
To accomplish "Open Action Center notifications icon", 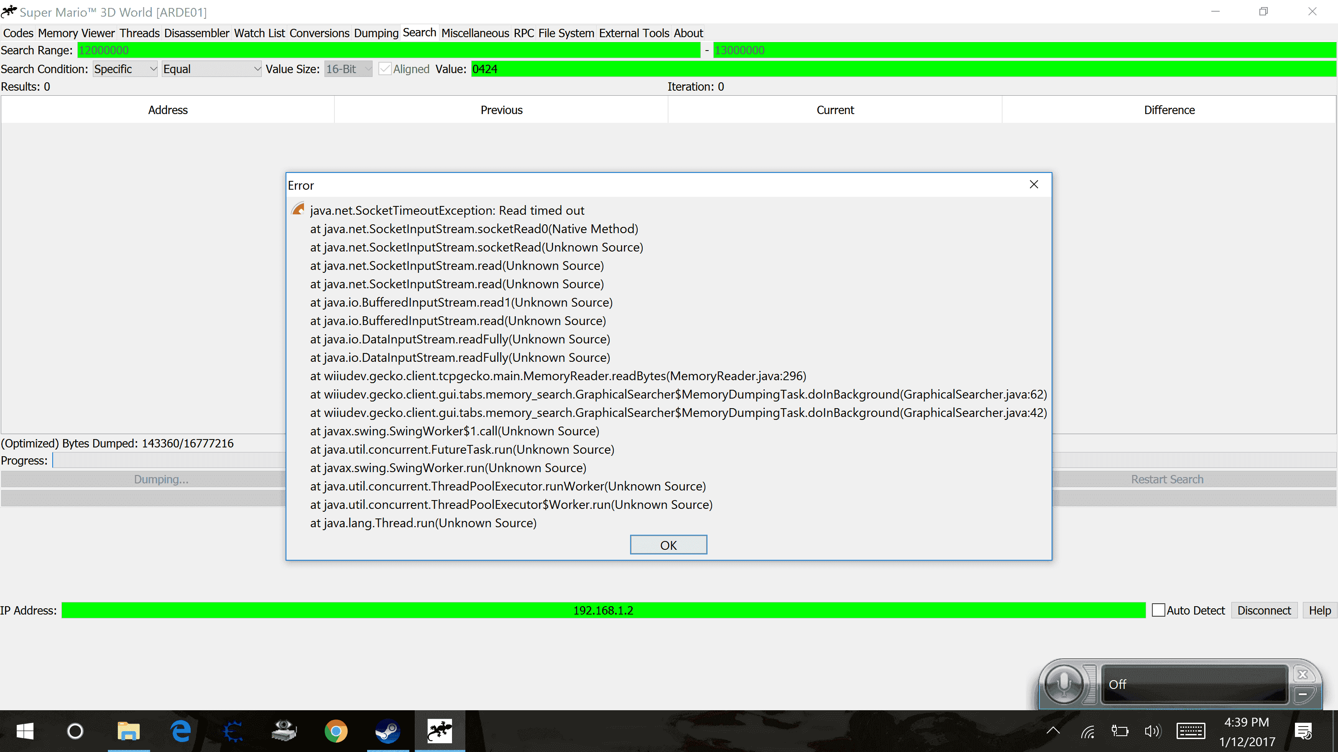I will pyautogui.click(x=1303, y=732).
